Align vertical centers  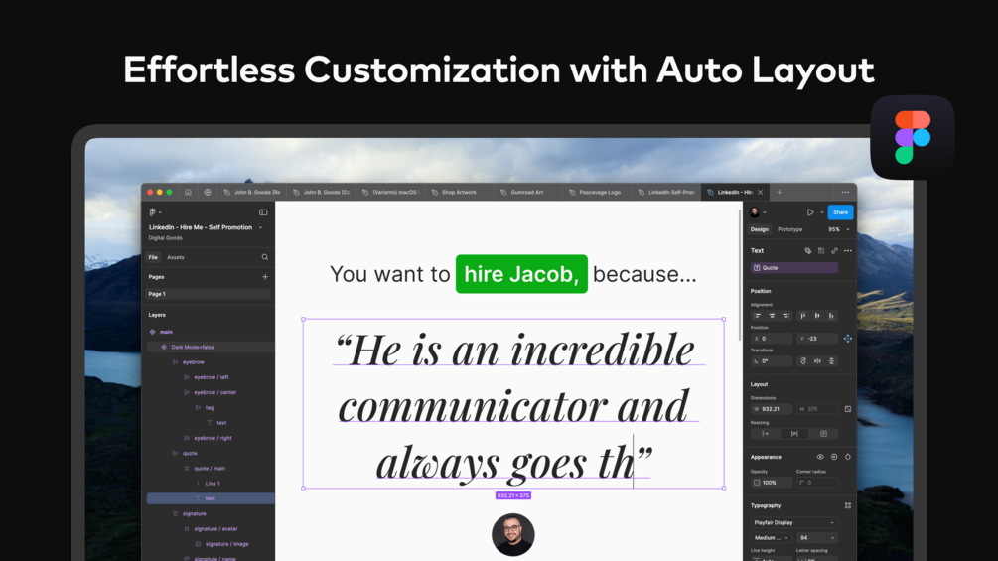click(817, 316)
